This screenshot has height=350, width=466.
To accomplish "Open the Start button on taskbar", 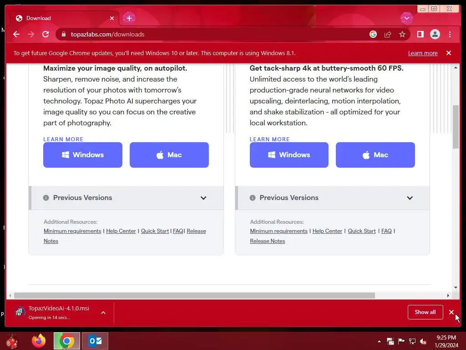I will point(12,341).
